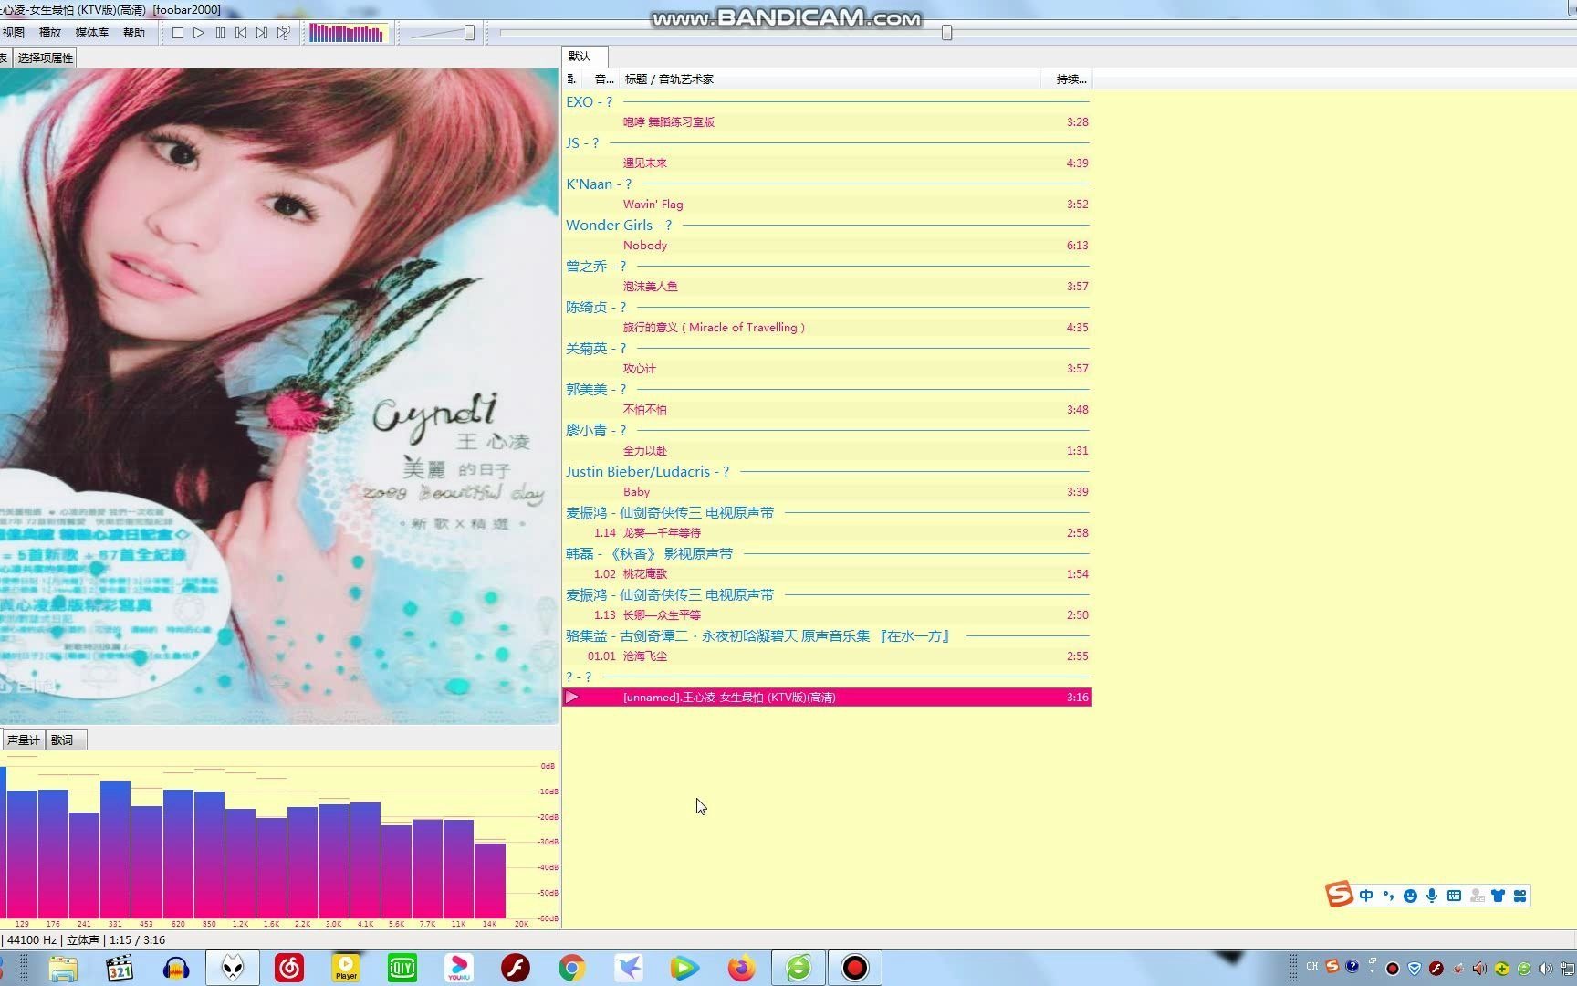
Task: Click the seek bar handle
Action: point(946,33)
